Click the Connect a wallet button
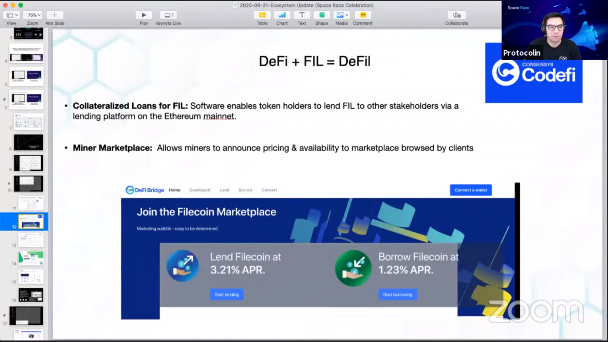Viewport: 608px width, 342px height. point(470,190)
